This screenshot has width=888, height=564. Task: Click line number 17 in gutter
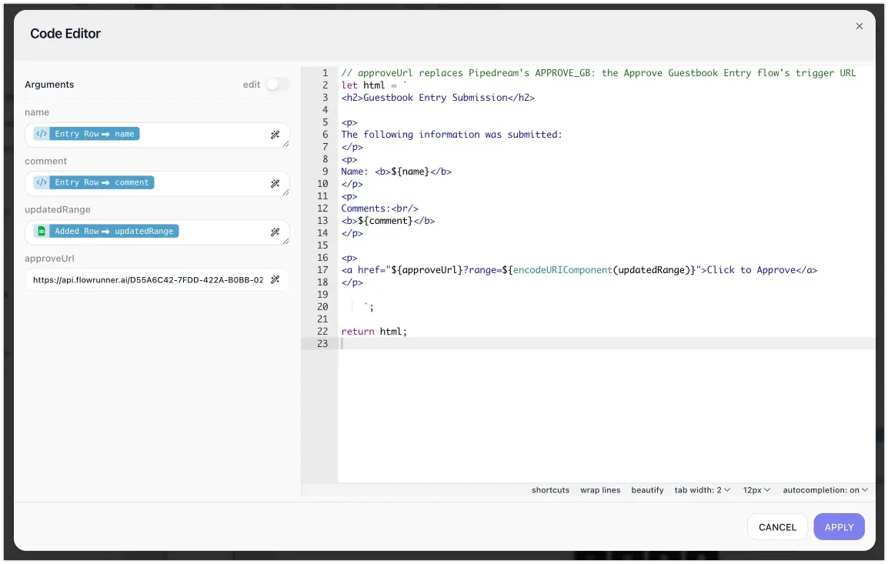coord(322,270)
